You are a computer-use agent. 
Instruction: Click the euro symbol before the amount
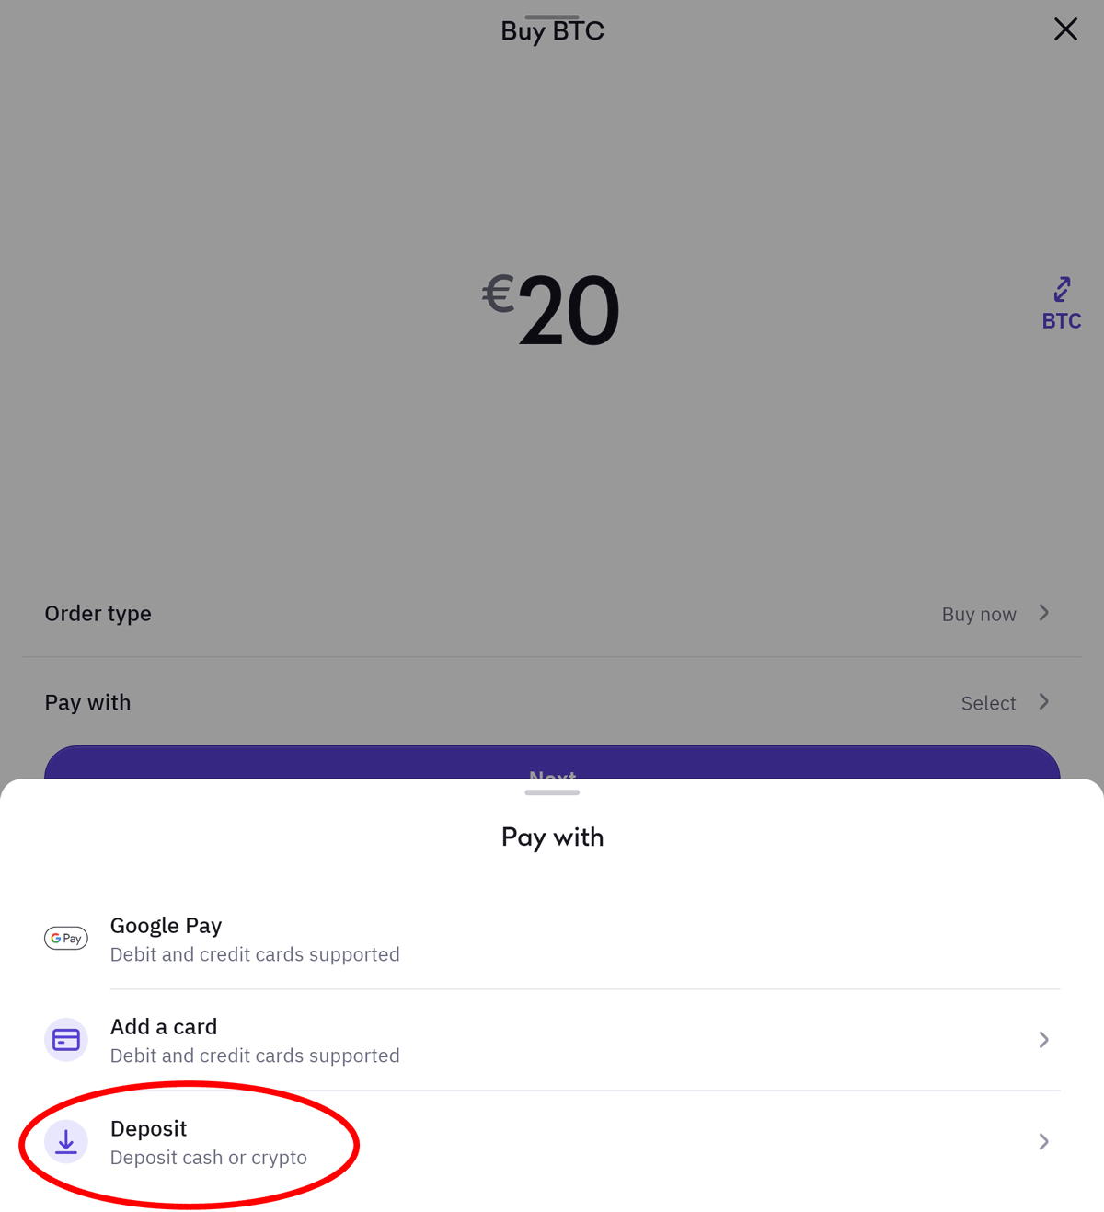click(498, 294)
